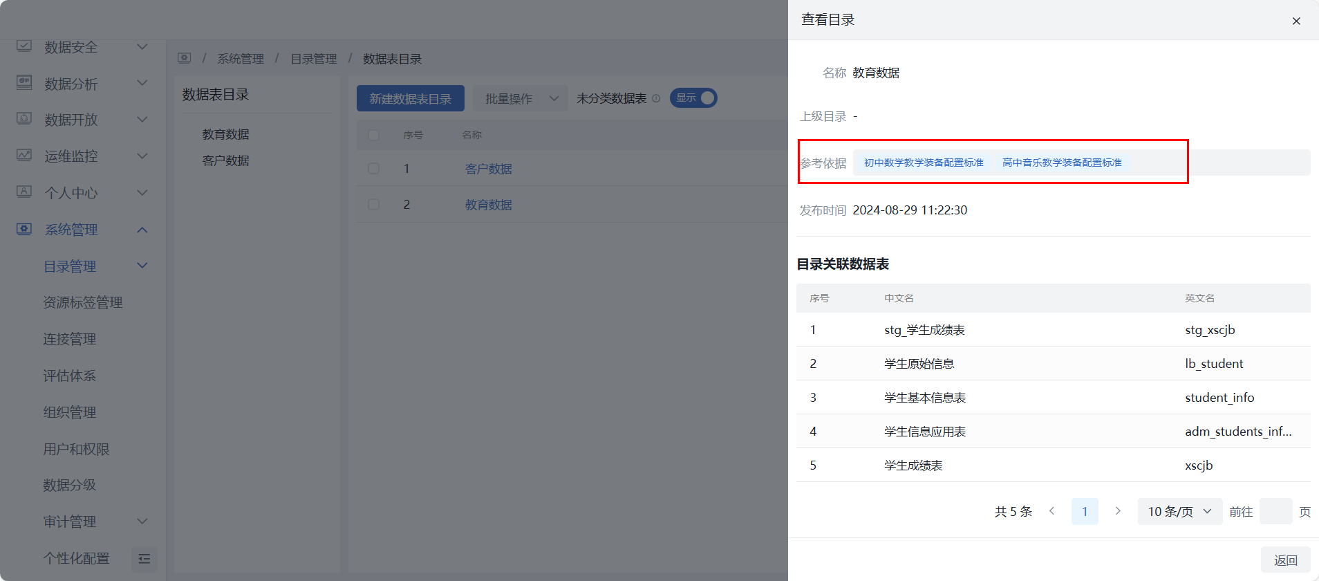Click the sidebar collapse icon at bottom
This screenshot has height=581, width=1319.
pos(144,559)
